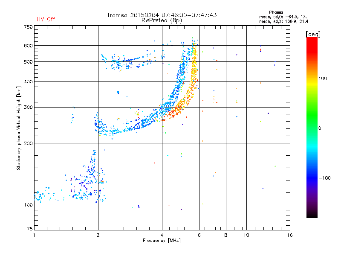
Task: Click the y-axis '400' tick label
Action: [28, 81]
